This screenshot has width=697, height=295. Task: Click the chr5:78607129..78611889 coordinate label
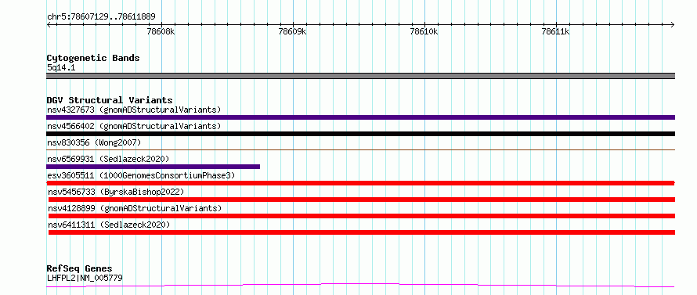(x=101, y=17)
